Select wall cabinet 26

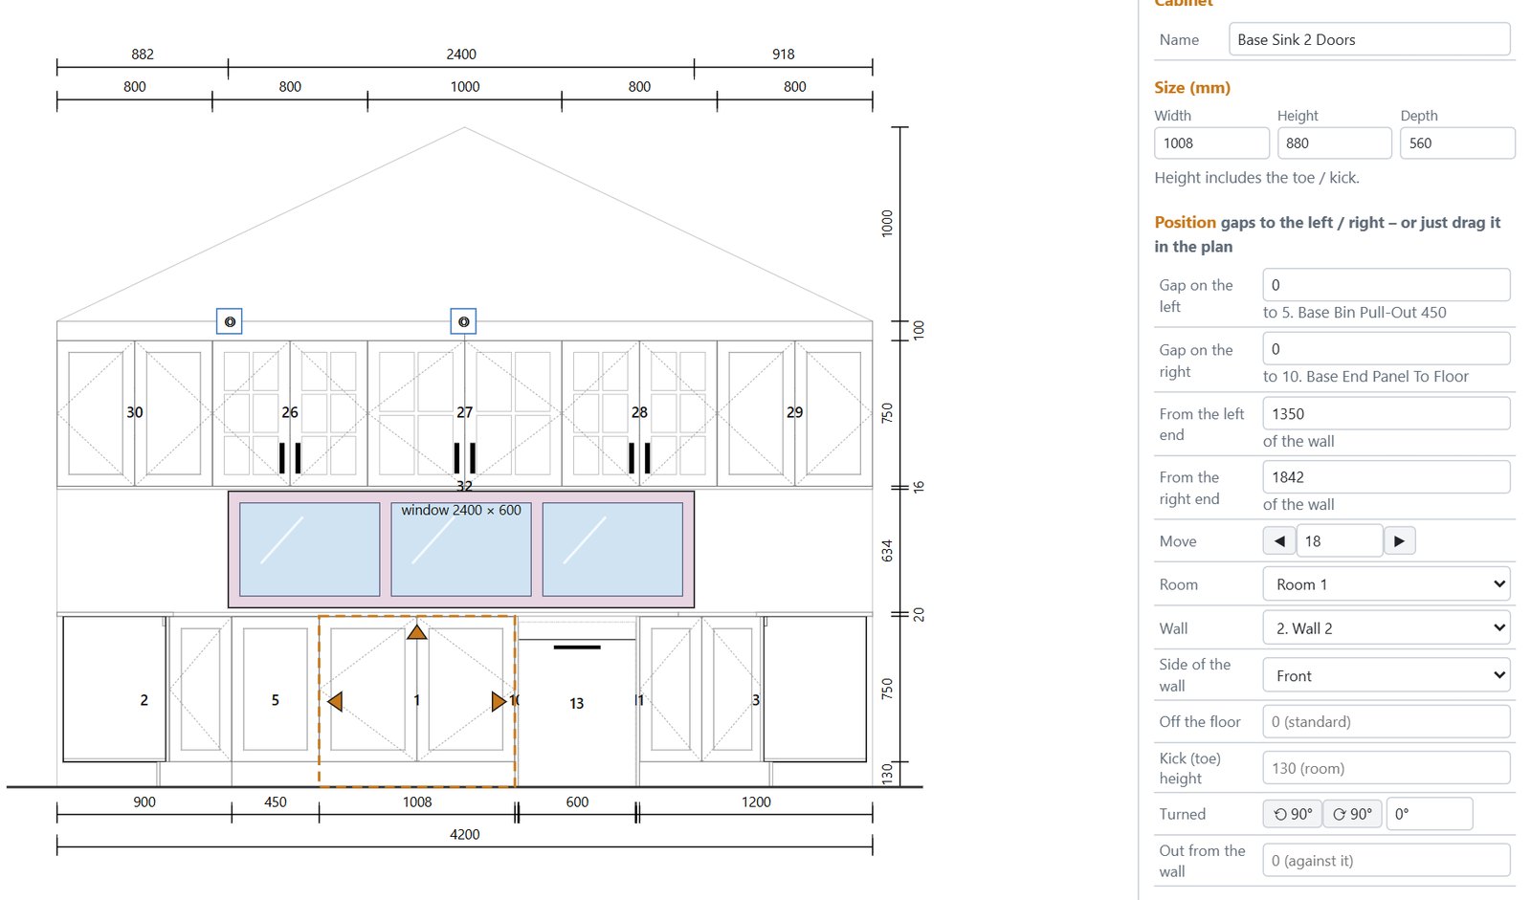click(290, 413)
